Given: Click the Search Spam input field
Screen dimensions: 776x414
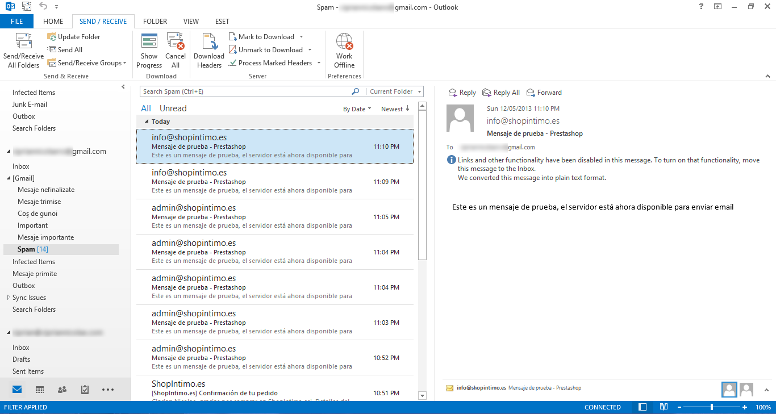Looking at the screenshot, I should pyautogui.click(x=245, y=91).
